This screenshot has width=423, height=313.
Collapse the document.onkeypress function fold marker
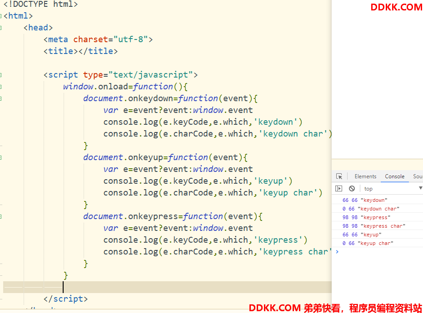tap(1, 216)
